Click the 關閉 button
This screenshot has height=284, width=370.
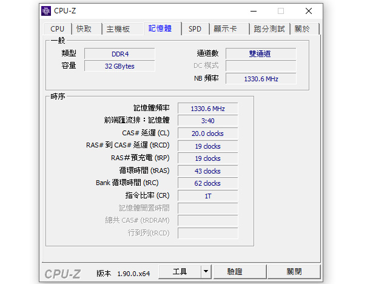(294, 271)
